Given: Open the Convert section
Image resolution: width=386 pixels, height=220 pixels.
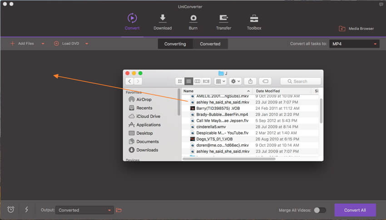Looking at the screenshot, I should [132, 22].
